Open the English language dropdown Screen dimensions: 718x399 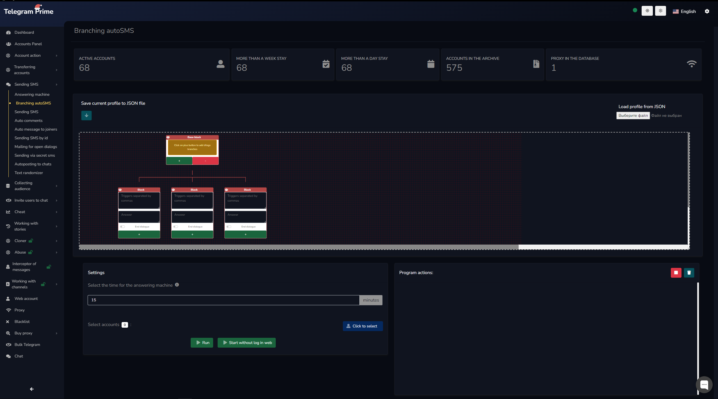tap(684, 12)
